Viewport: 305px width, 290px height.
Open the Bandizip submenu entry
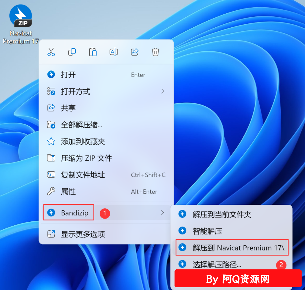pos(106,213)
